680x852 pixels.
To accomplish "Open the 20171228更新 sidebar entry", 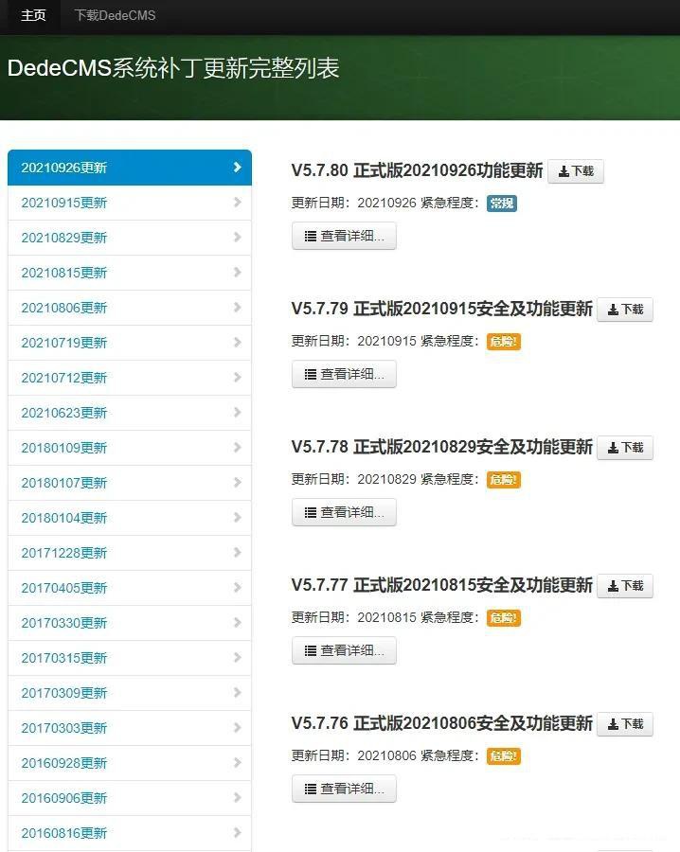I will (x=130, y=553).
